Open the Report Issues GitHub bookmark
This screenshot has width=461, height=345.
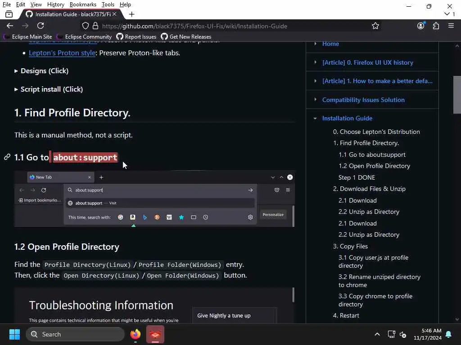(x=136, y=37)
